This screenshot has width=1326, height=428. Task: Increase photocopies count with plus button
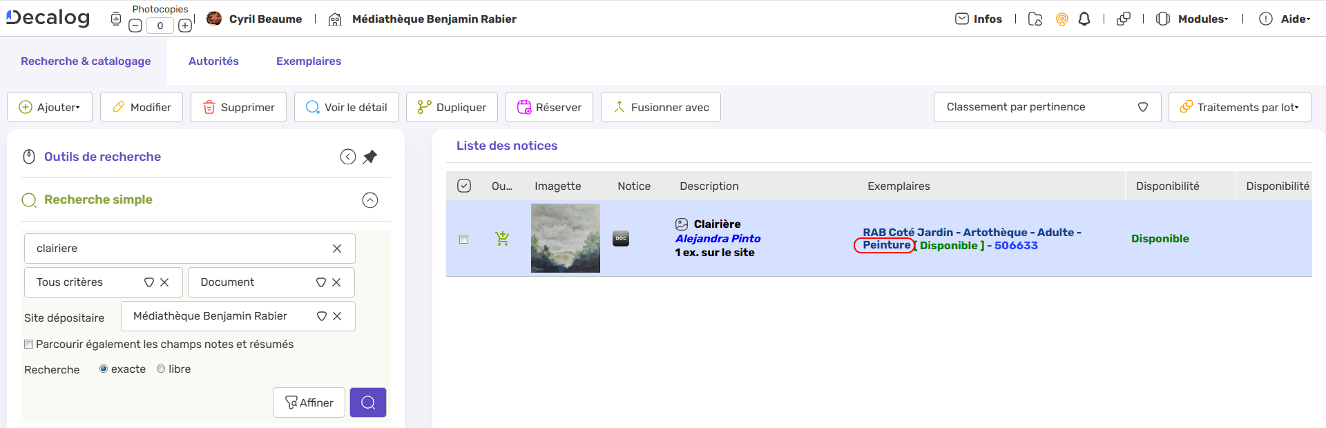pos(185,26)
